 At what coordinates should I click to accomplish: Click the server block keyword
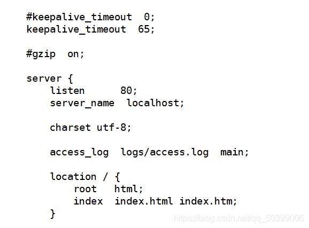[44, 78]
